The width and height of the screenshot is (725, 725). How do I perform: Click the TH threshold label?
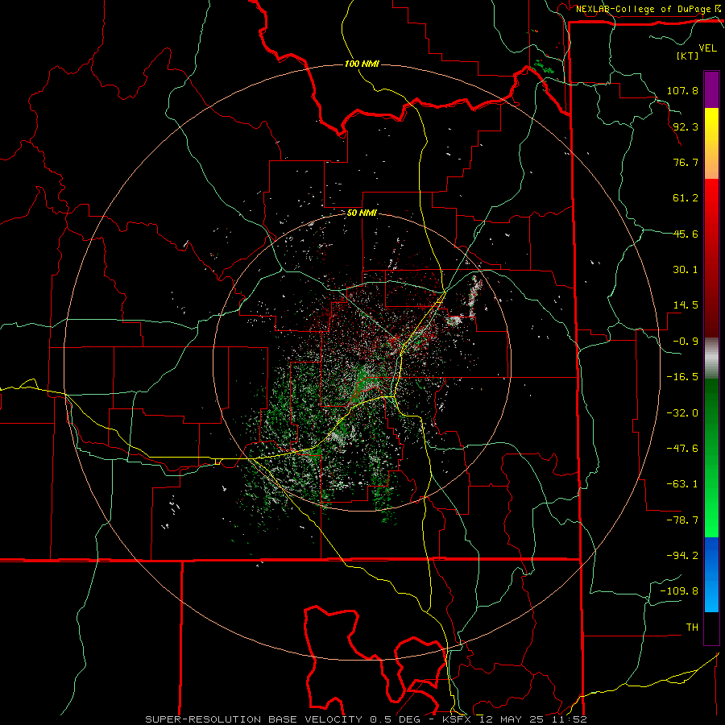point(692,628)
